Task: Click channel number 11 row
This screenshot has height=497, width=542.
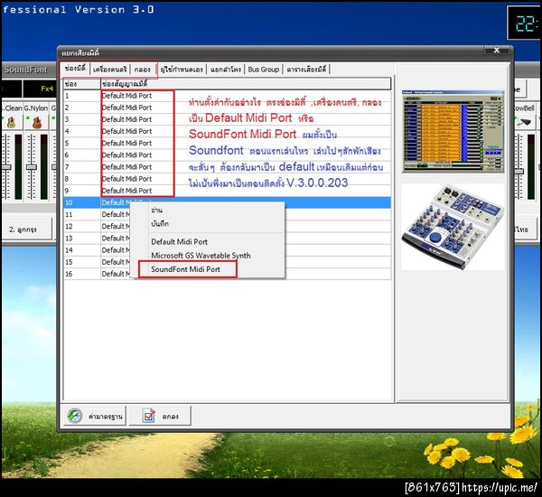Action: point(69,214)
